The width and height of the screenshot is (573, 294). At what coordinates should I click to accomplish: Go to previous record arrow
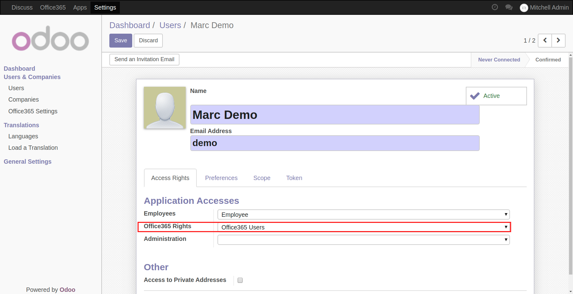pyautogui.click(x=545, y=40)
